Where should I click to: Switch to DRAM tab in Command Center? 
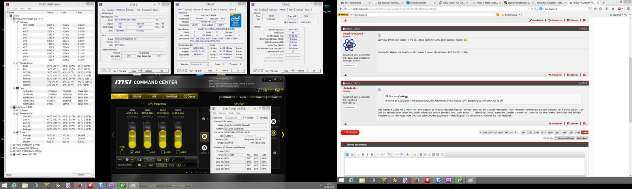137,96
